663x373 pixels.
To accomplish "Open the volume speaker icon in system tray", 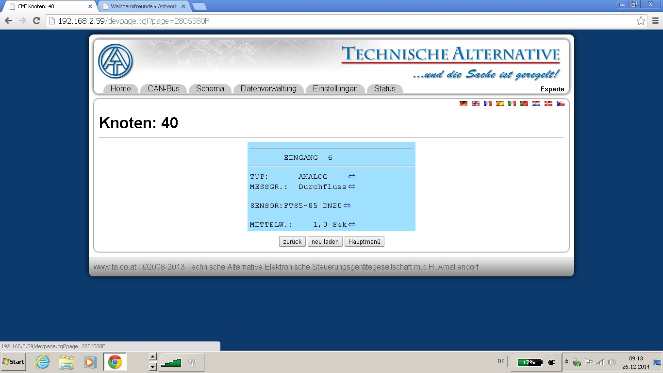I will [x=612, y=362].
